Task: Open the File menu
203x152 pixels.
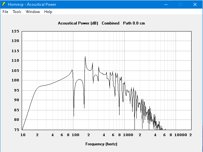Action: (x=5, y=12)
